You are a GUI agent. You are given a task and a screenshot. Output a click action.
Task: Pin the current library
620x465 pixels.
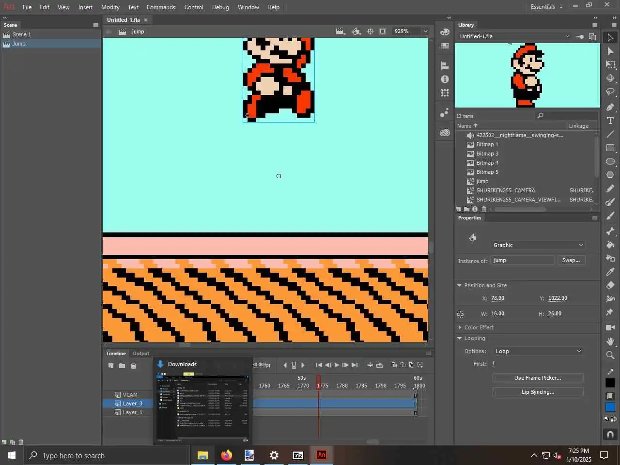[x=580, y=36]
